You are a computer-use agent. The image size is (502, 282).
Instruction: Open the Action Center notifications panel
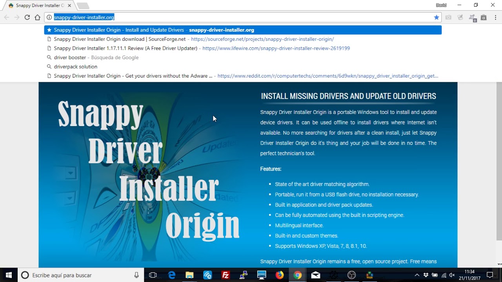pyautogui.click(x=490, y=275)
